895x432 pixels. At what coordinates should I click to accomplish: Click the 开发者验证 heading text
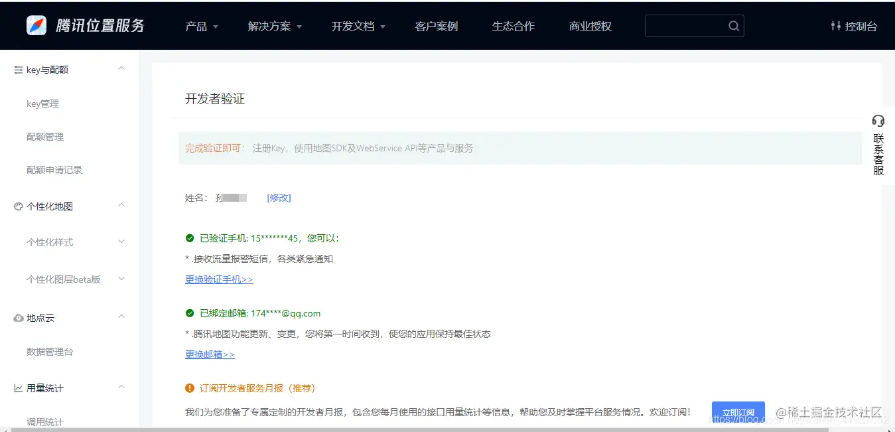pos(215,99)
